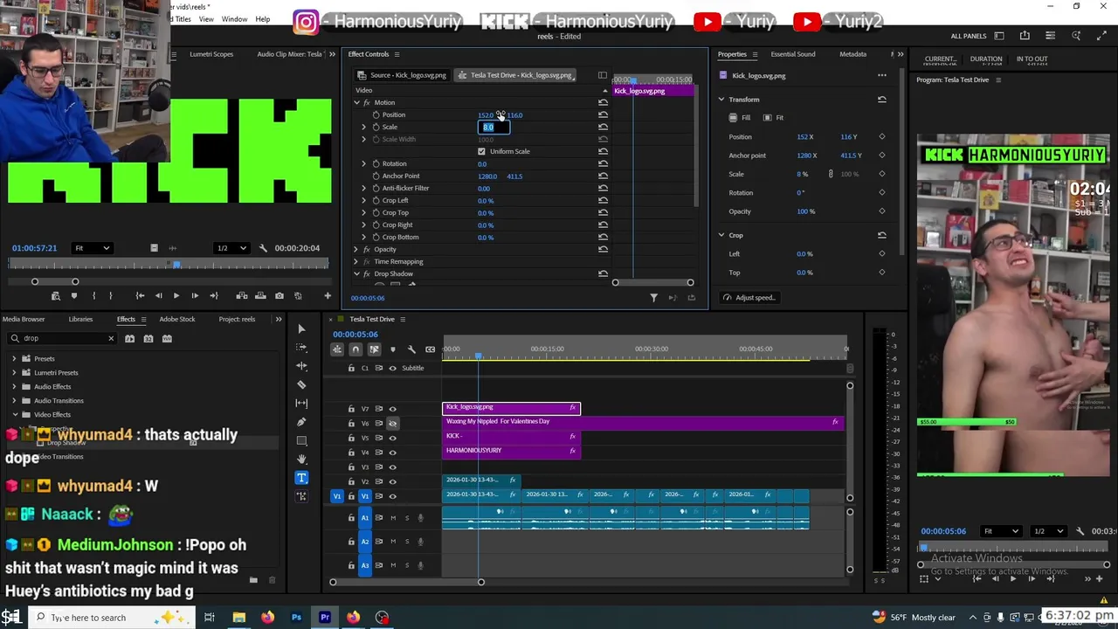1118x629 pixels.
Task: Select the Type tool
Action: 301,478
